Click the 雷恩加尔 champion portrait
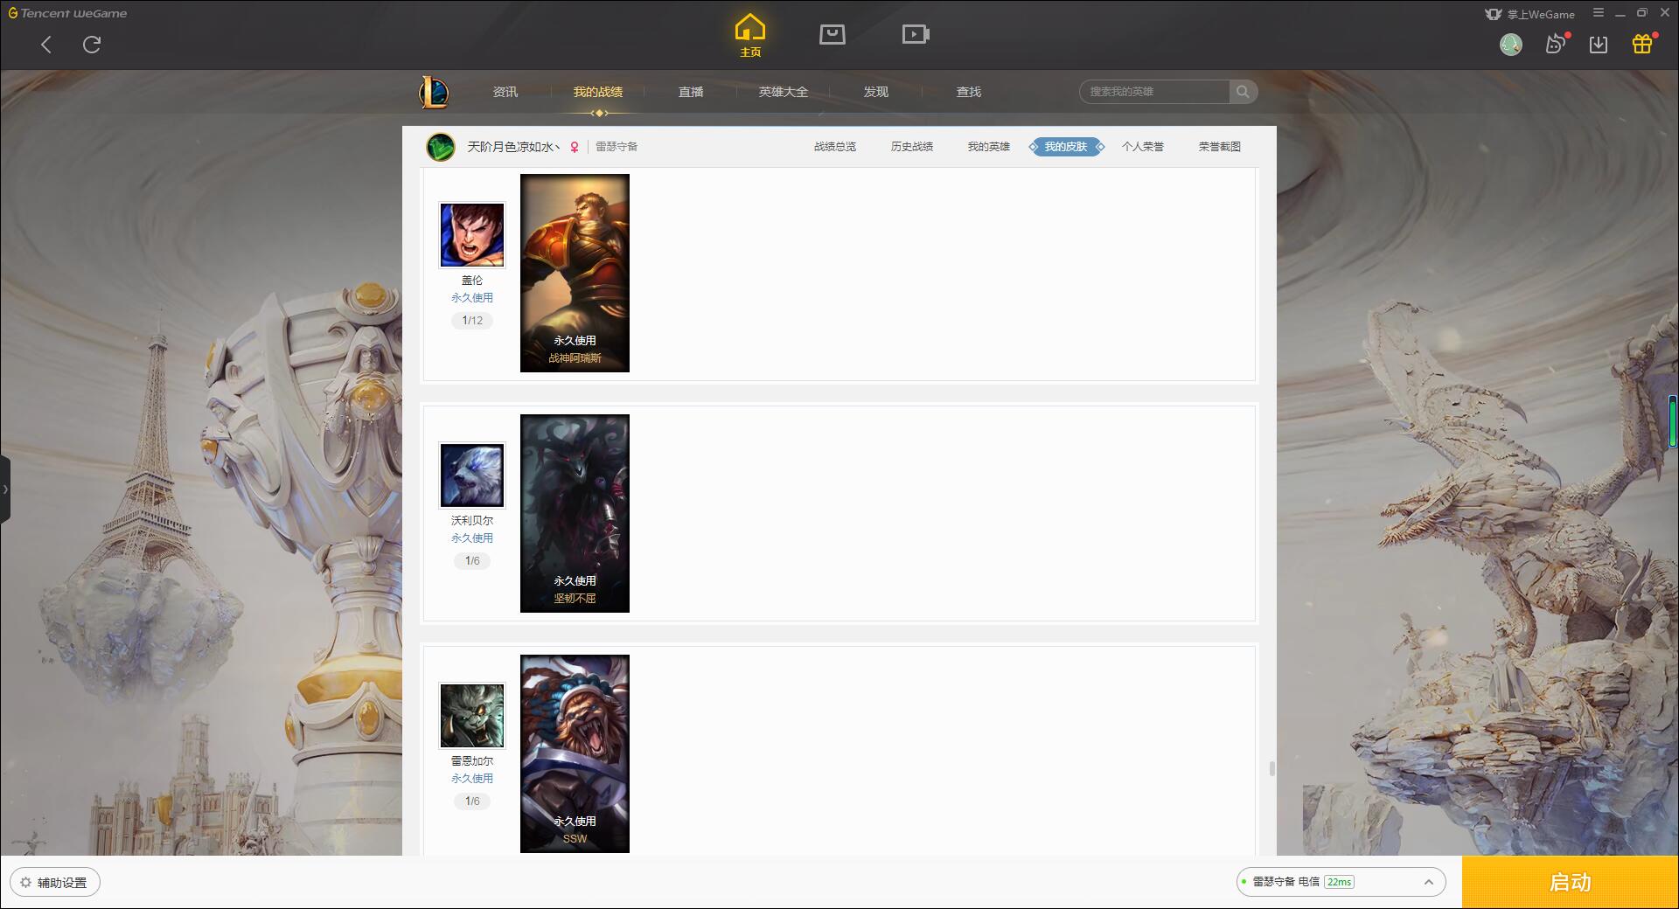The image size is (1679, 909). coord(472,716)
